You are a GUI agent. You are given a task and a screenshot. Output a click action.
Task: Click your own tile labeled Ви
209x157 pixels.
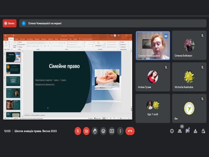189,108
